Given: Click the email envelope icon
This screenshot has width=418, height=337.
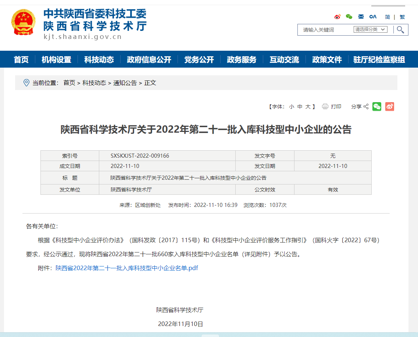Looking at the screenshot, I should coord(361,17).
